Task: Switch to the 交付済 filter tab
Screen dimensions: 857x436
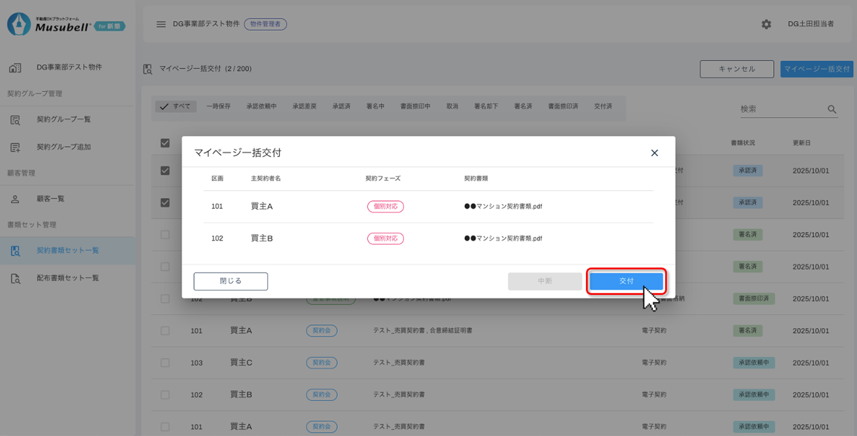Action: (603, 107)
